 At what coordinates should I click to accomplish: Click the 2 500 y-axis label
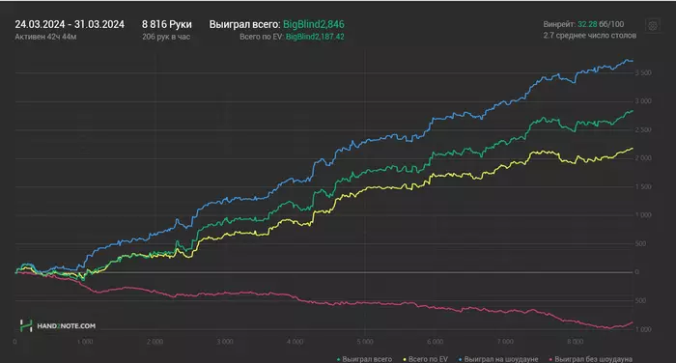(x=643, y=129)
